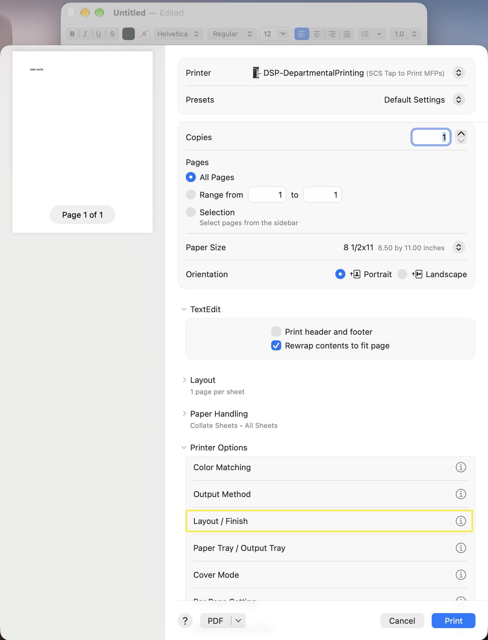Screen dimensions: 488x640
Task: Open the text highlight color tool
Action: point(144,34)
